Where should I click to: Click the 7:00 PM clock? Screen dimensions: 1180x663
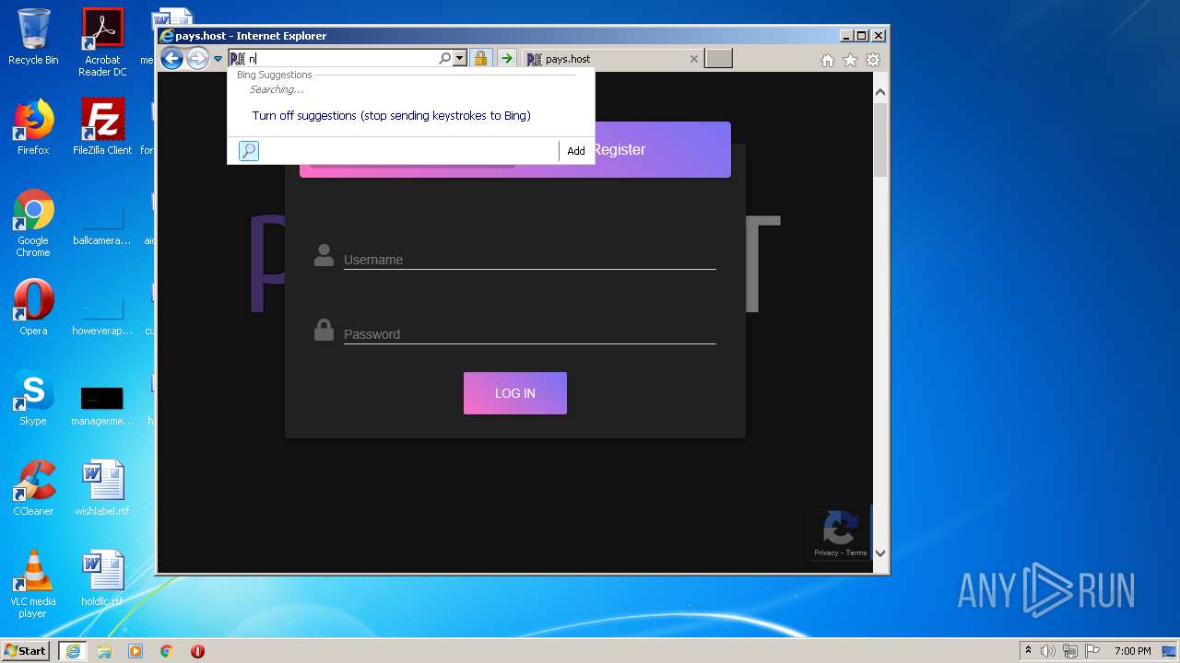1132,650
